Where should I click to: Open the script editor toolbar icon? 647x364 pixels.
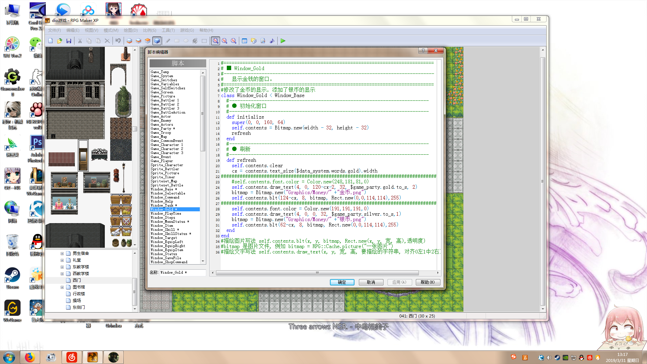263,41
